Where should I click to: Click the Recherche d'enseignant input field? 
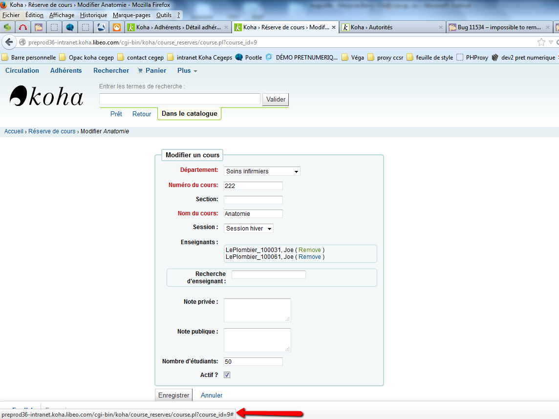pos(268,275)
